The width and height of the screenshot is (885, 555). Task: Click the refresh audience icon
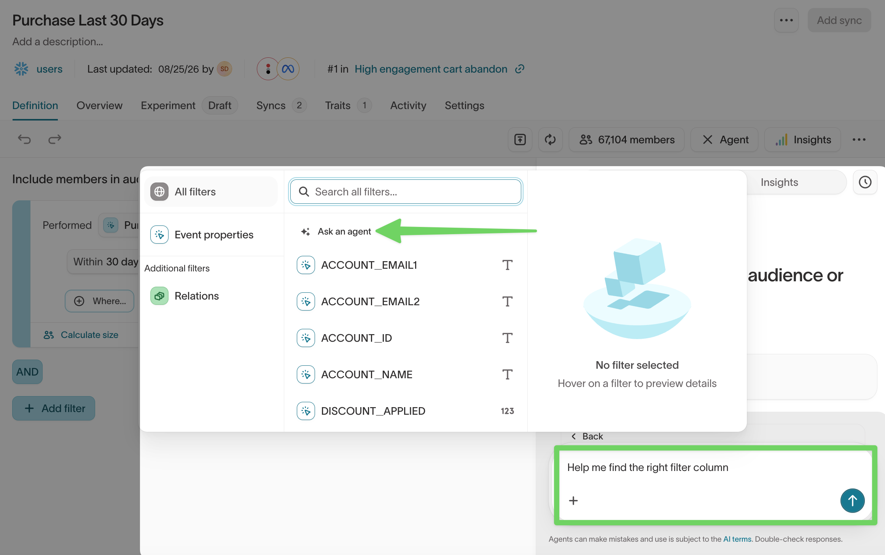pyautogui.click(x=550, y=140)
